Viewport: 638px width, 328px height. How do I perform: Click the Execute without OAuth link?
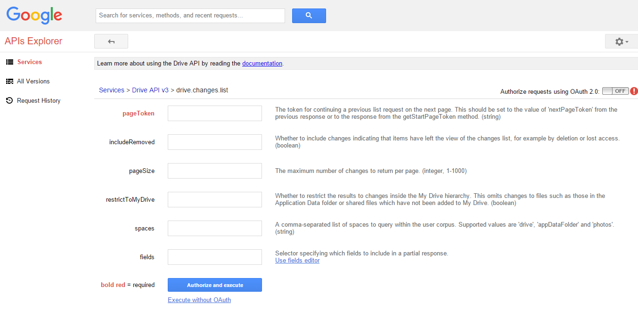coord(199,300)
